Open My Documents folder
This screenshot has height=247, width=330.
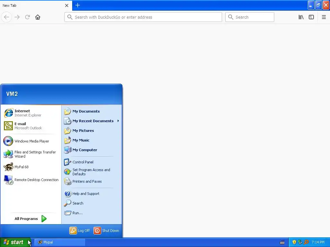92,111
